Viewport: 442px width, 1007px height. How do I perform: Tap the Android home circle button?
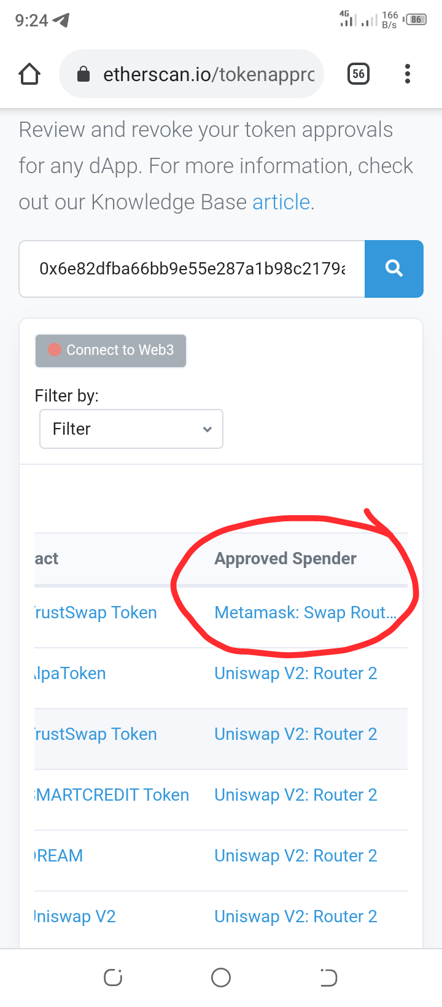coord(221,978)
